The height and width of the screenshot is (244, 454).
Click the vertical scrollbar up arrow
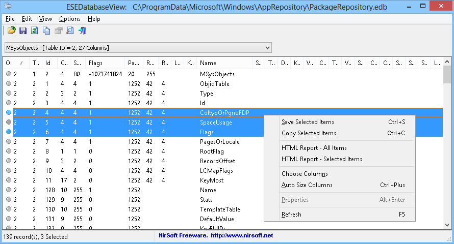tap(447, 62)
